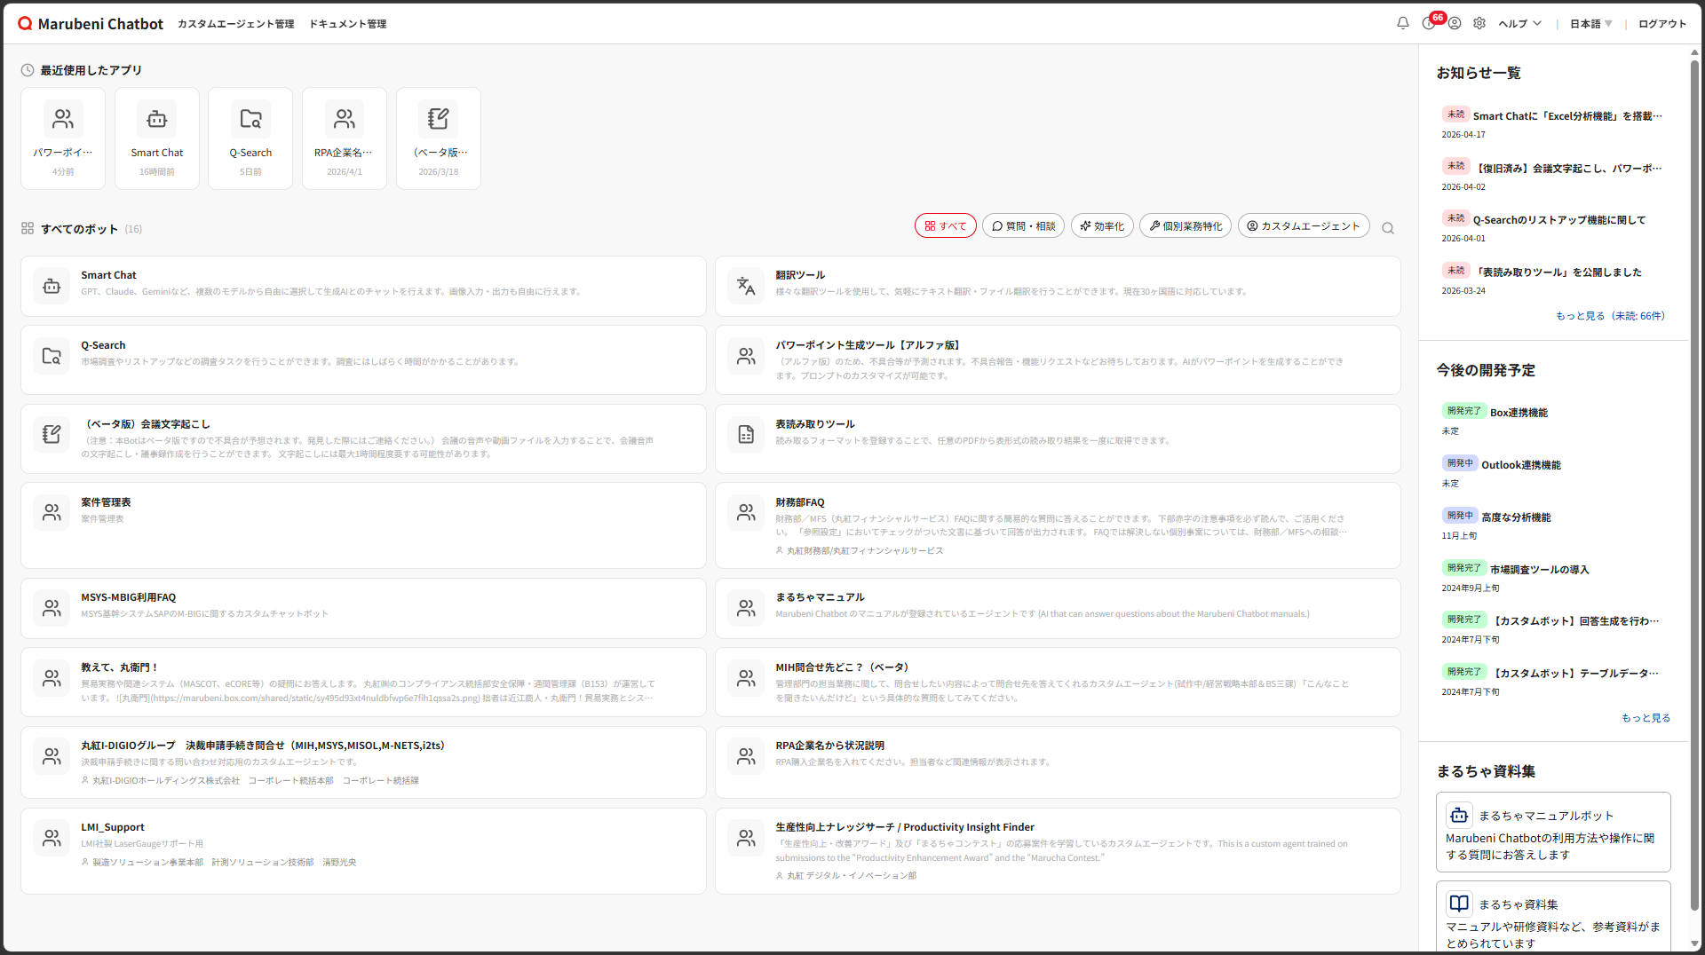This screenshot has height=955, width=1705.
Task: Filter bots by 質問・相談
Action: tap(1023, 226)
